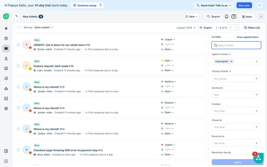Select the checkbox for ticket #12

(x=18, y=150)
